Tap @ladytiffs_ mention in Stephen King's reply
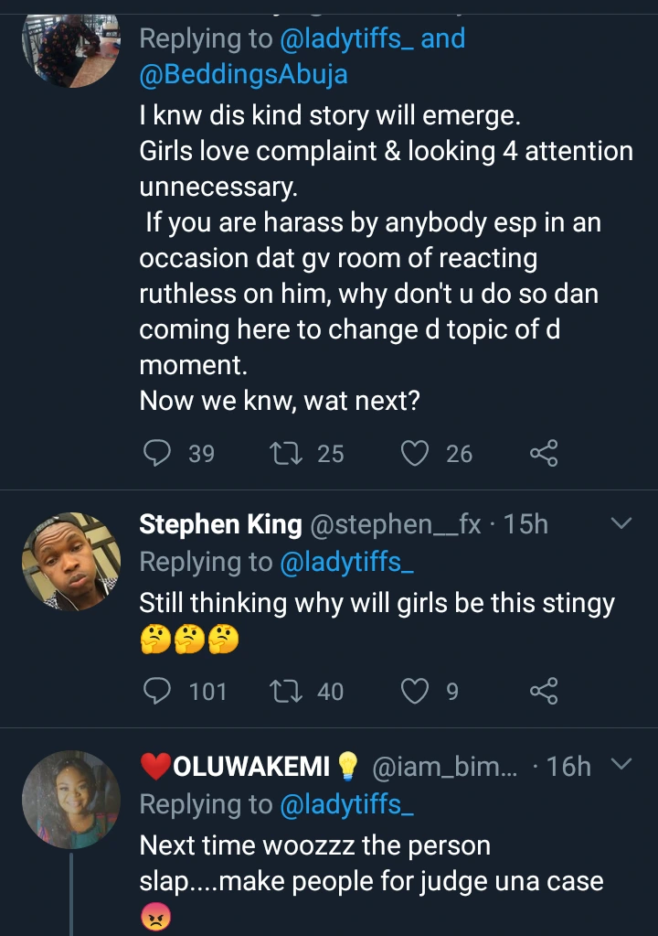This screenshot has height=936, width=658. click(x=347, y=564)
